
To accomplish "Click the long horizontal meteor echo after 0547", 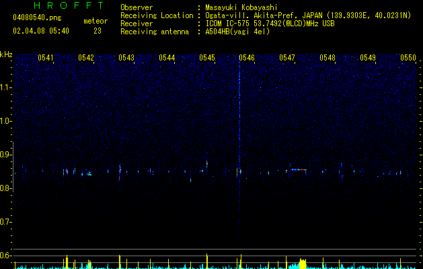I will (299, 169).
